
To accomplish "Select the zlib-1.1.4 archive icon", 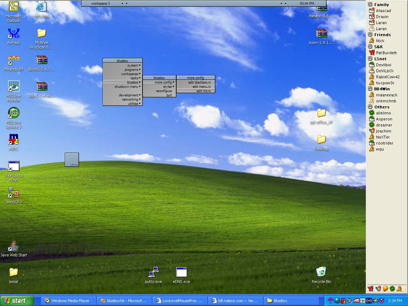I will coord(41,90).
